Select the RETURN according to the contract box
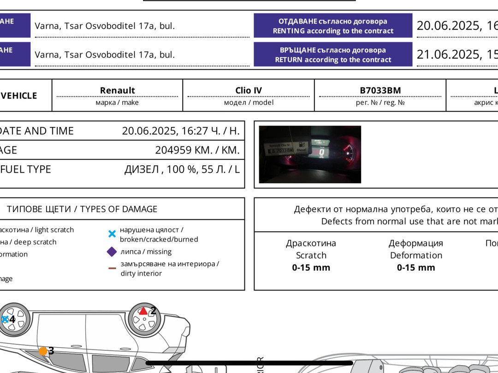498x373 pixels. tap(332, 54)
